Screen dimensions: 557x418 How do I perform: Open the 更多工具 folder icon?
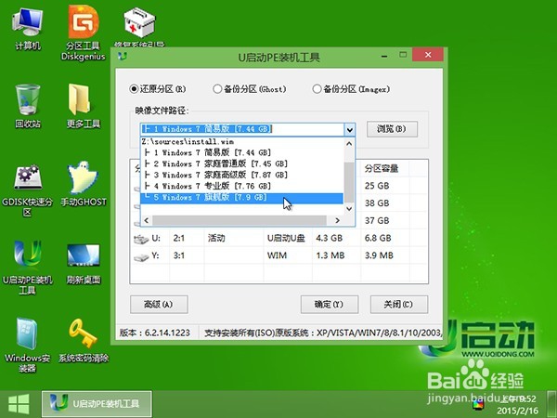tap(84, 106)
